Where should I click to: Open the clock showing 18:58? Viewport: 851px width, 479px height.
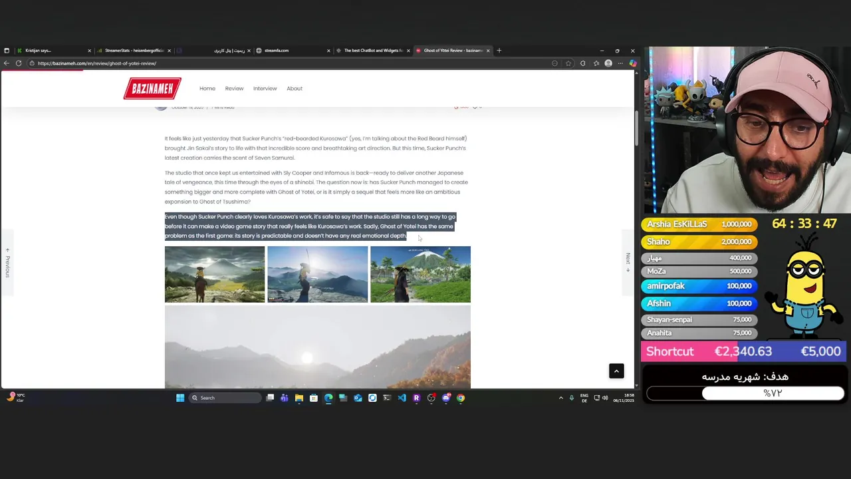625,398
